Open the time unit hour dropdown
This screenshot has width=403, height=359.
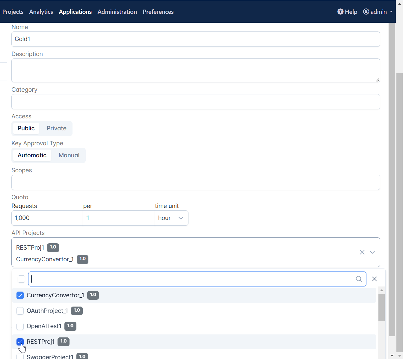171,218
